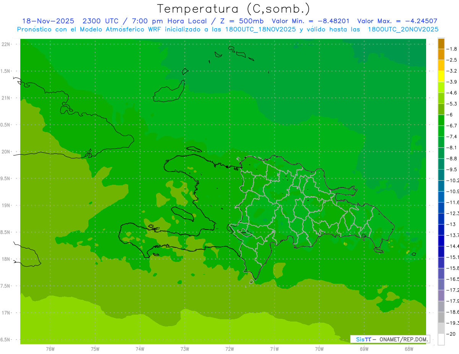Click the valid-until time '1800UTC_20NOV2025'
Viewport: 459px width, 354px height.
pos(403,29)
